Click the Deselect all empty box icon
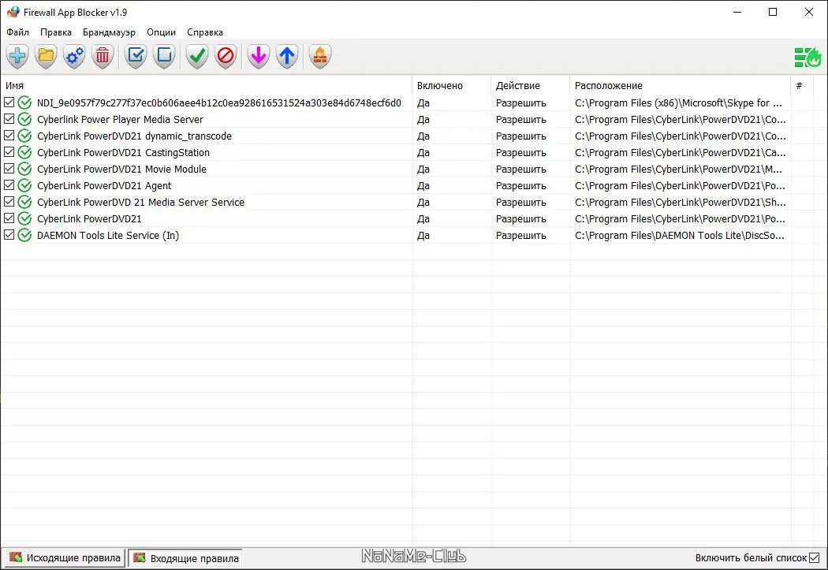Screen dimensions: 828x570 click(x=164, y=56)
